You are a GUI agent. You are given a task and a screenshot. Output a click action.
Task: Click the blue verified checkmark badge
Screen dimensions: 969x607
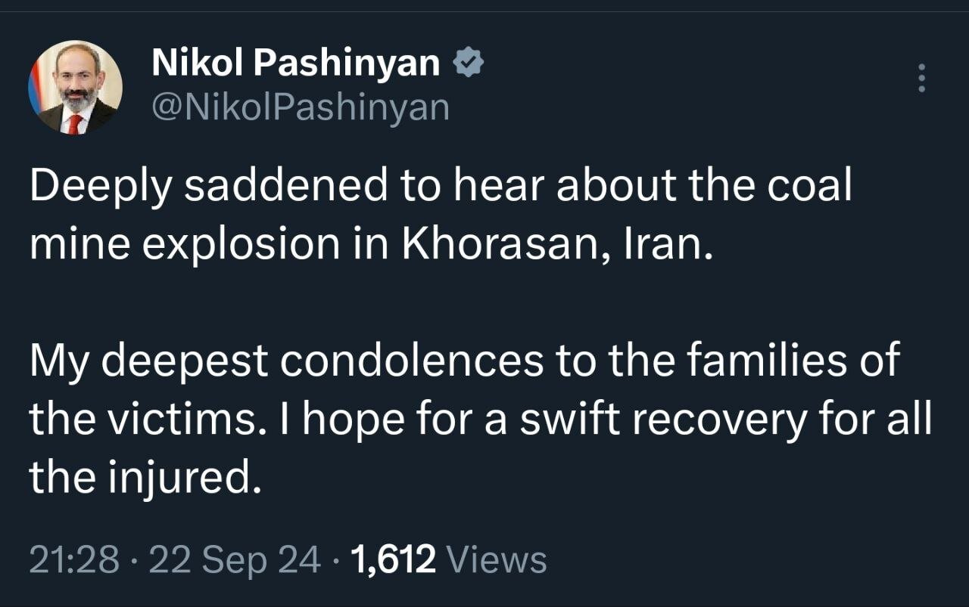[469, 63]
